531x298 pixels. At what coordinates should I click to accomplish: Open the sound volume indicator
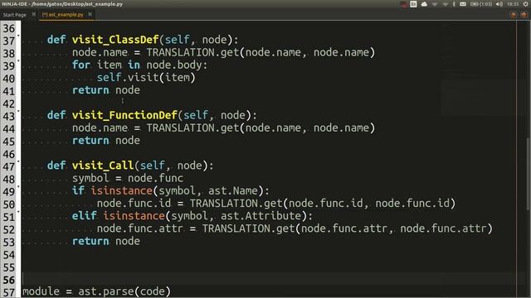(x=499, y=4)
